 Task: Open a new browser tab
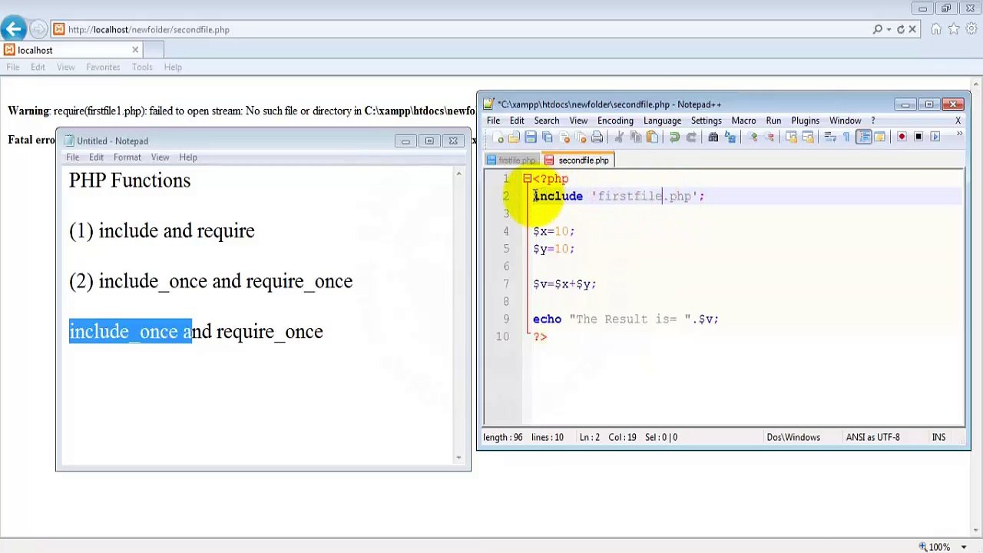154,50
